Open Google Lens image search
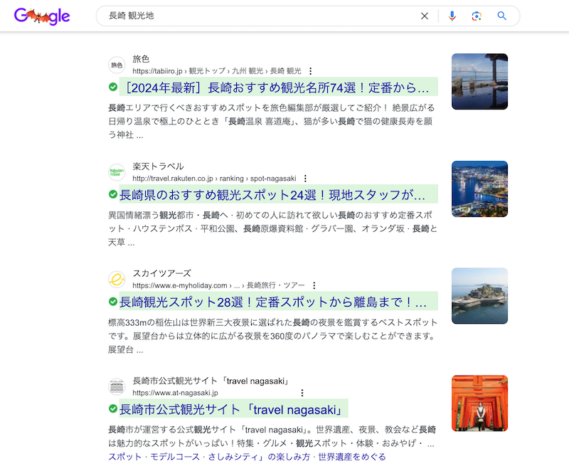 (x=477, y=16)
